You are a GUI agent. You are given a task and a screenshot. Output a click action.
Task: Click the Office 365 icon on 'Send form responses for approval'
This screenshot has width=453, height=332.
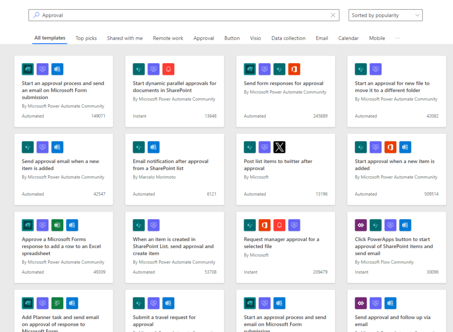pyautogui.click(x=294, y=69)
